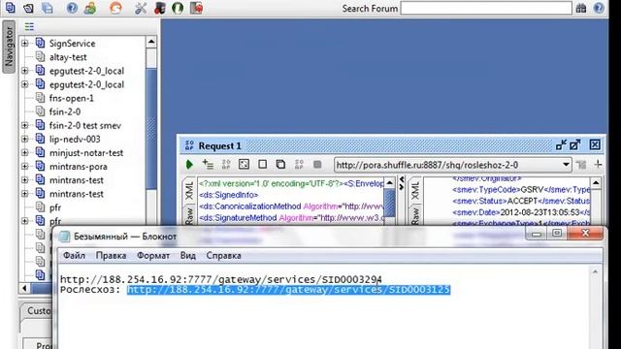
Task: Switch to XML tab of request editor
Action: pyautogui.click(x=189, y=191)
